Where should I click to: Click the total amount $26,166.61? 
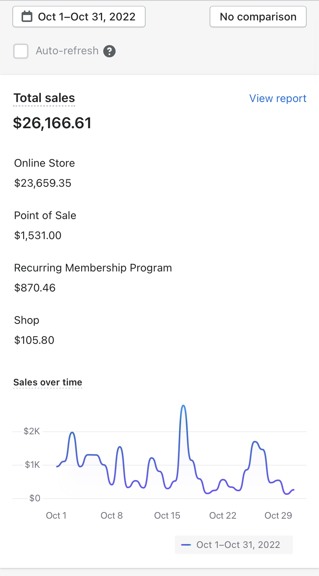point(52,123)
